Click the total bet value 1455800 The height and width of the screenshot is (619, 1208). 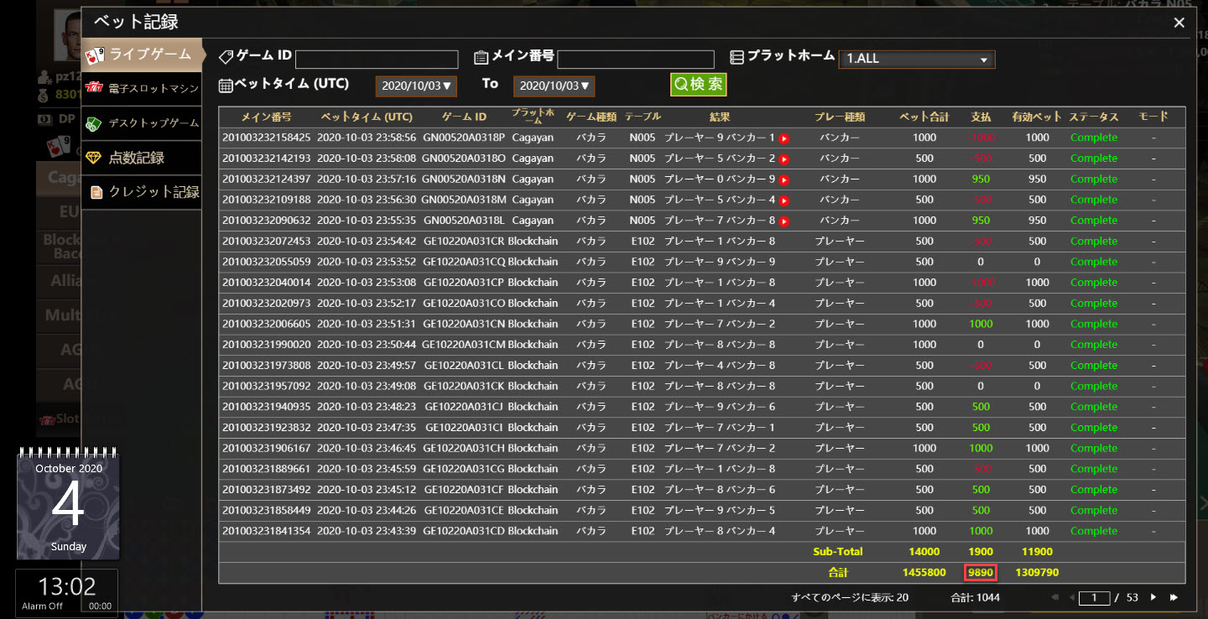[x=924, y=573]
